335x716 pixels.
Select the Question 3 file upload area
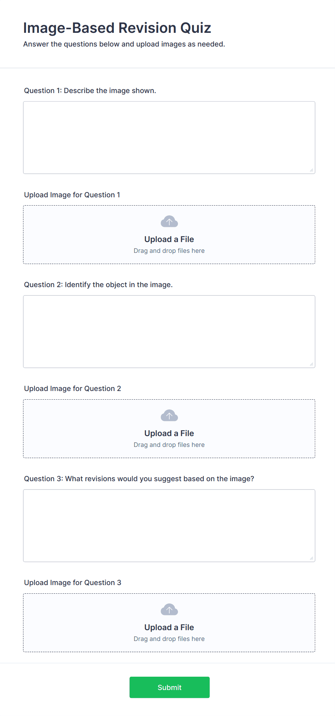click(169, 623)
